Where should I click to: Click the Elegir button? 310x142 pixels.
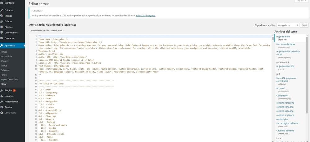(x=304, y=25)
